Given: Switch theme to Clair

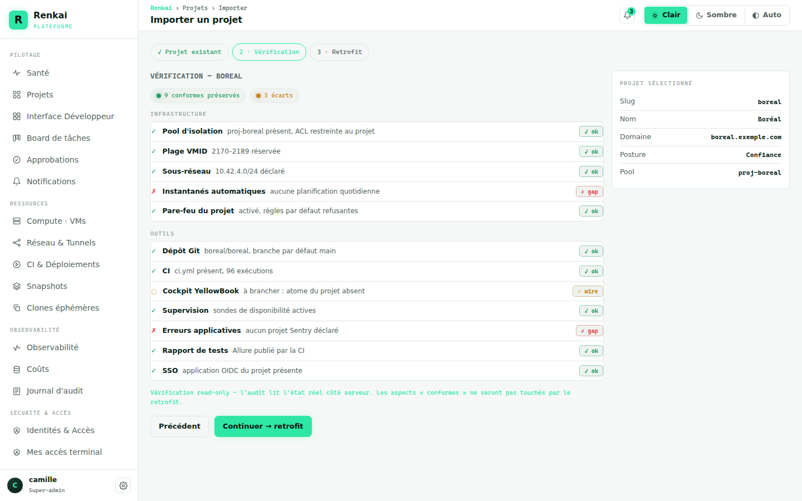Looking at the screenshot, I should 666,15.
